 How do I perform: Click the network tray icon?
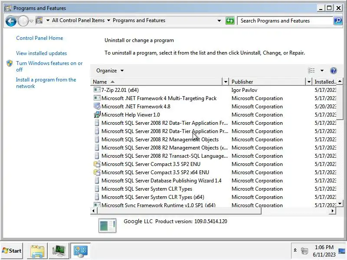pyautogui.click(x=304, y=251)
